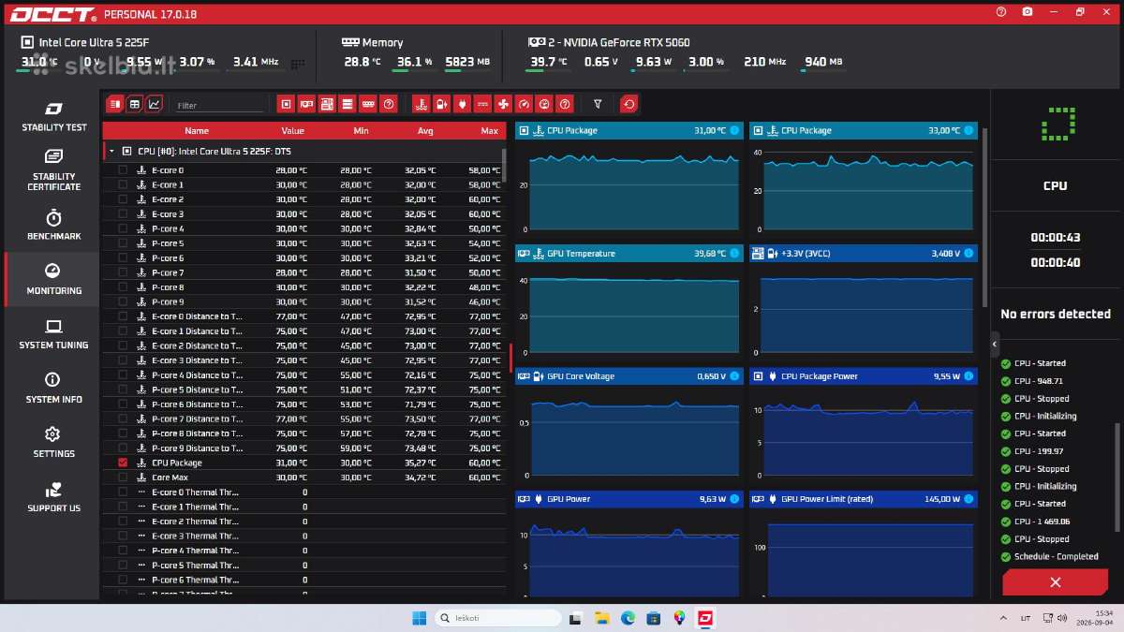Open the System Info section
This screenshot has height=632, width=1124.
click(53, 388)
